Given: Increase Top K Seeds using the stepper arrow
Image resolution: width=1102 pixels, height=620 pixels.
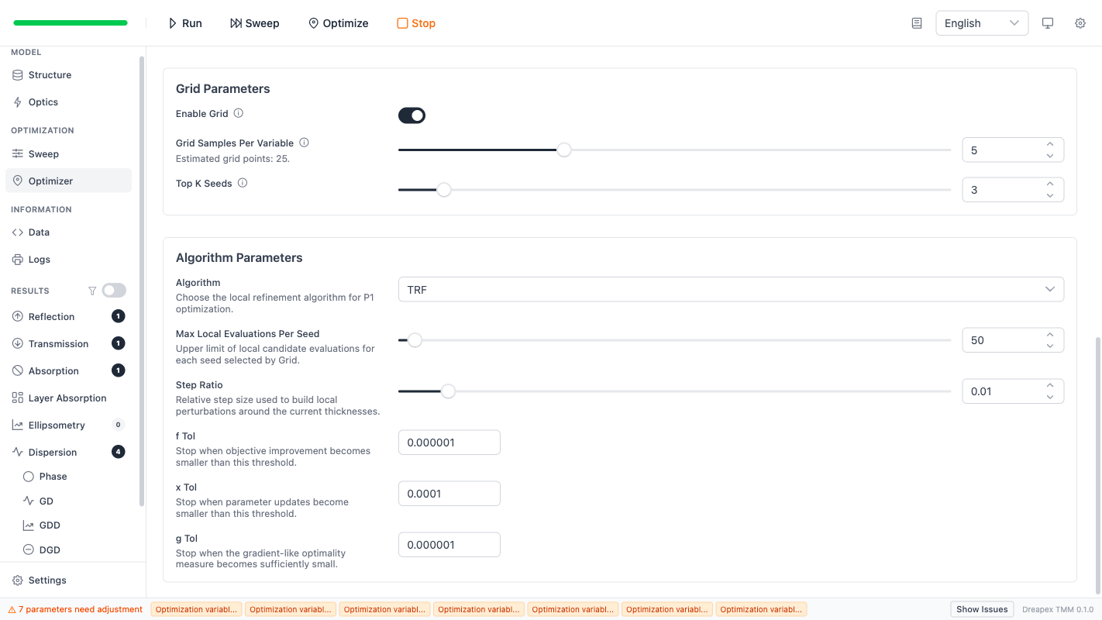Looking at the screenshot, I should point(1050,184).
